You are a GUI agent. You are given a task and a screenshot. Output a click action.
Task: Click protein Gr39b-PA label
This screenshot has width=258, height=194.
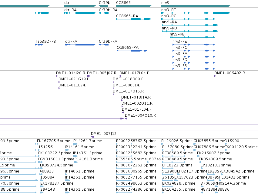(x=108, y=42)
